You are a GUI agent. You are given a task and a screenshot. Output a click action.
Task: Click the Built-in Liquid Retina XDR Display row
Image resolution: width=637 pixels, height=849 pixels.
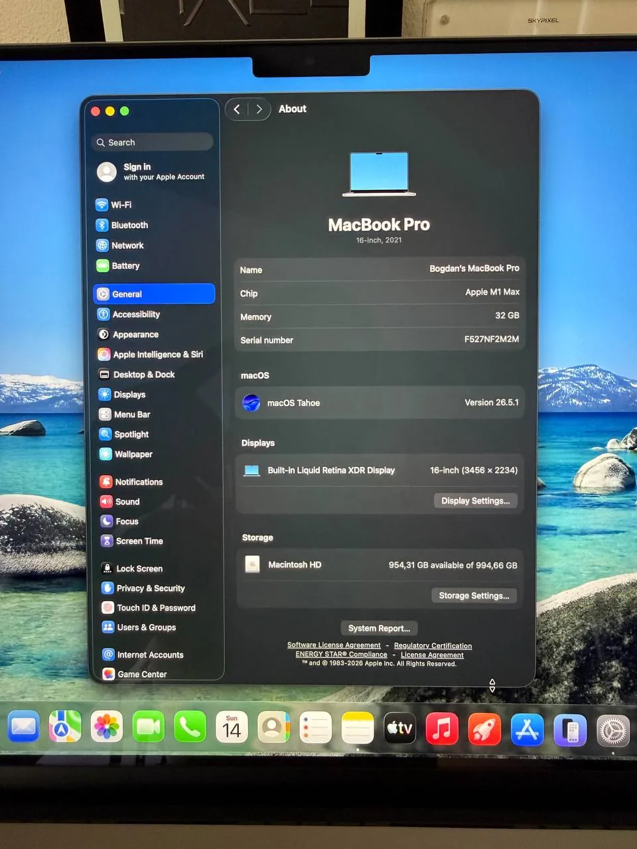(380, 470)
